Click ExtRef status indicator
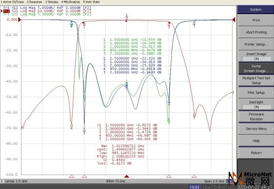The image size is (274, 189). [x=220, y=187]
